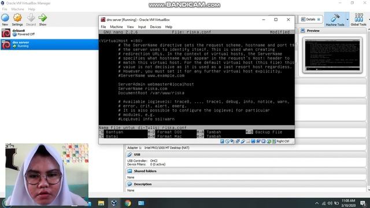Image resolution: width=370 pixels, height=208 pixels.
Task: Click Backup File option in nano
Action: pos(268,132)
